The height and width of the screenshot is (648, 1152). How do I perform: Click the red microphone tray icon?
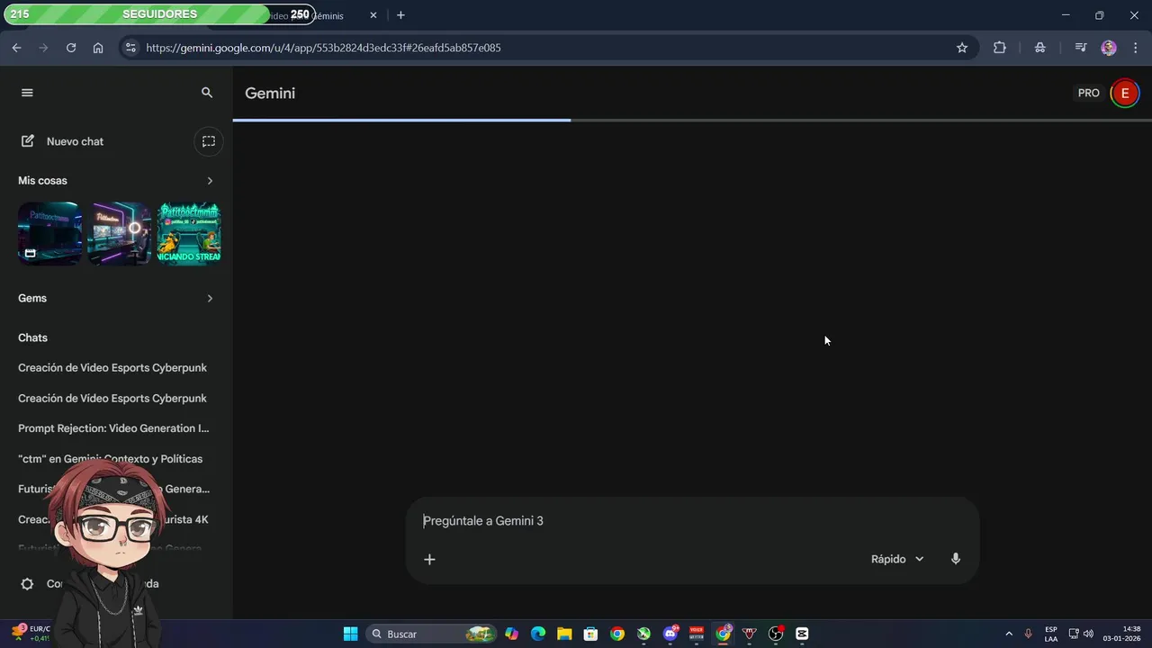tap(1028, 634)
